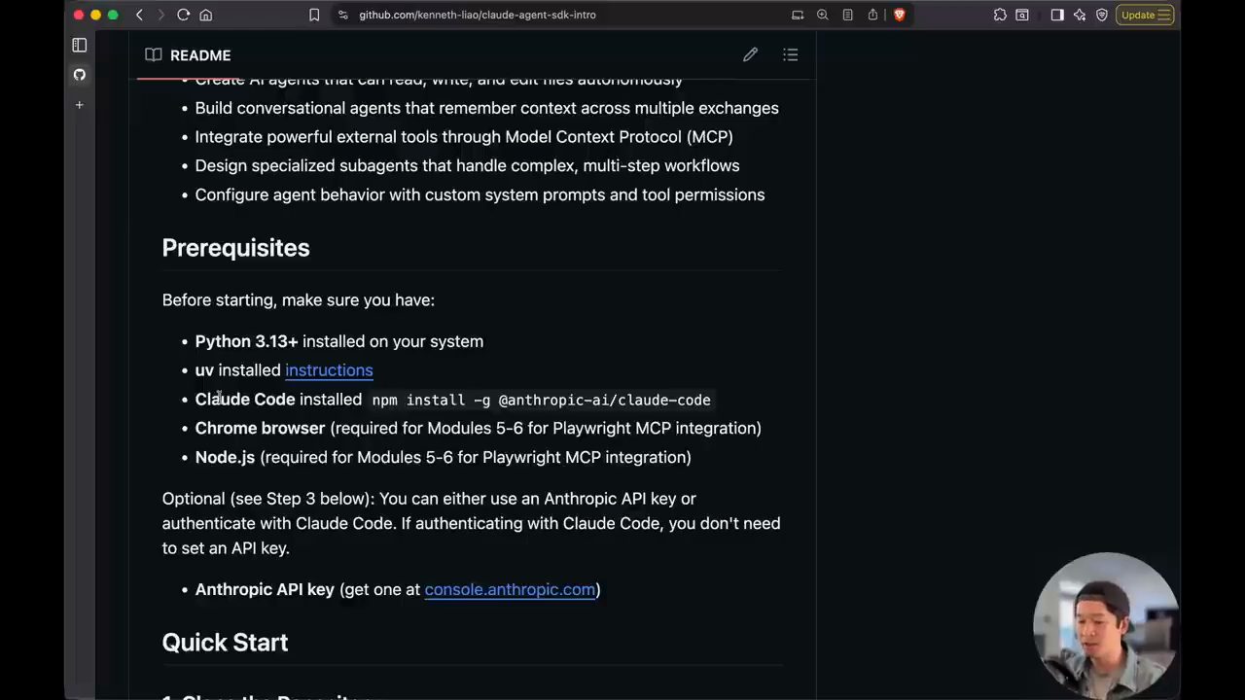Image resolution: width=1245 pixels, height=700 pixels.
Task: Click the Quick Start heading
Action: tap(225, 643)
